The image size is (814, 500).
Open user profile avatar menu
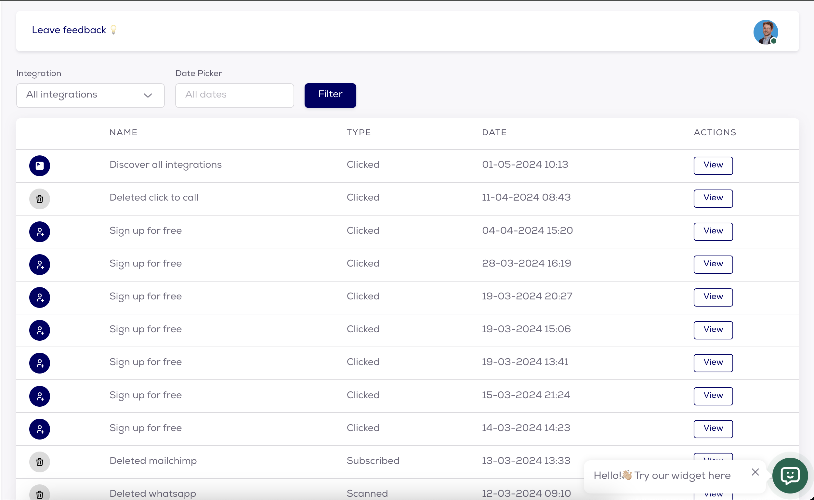click(x=765, y=32)
